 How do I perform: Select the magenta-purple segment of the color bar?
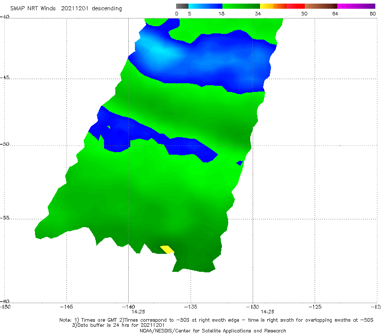pyautogui.click(x=356, y=6)
